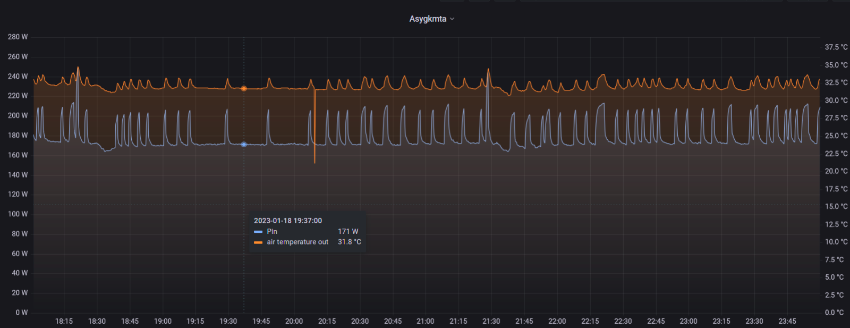Click the 19:30 time axis label

(228, 321)
